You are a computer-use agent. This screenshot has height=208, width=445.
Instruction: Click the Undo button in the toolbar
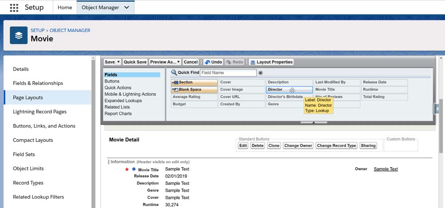pyautogui.click(x=213, y=62)
